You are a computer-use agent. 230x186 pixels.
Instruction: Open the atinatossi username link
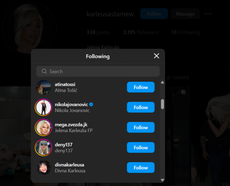pos(65,84)
